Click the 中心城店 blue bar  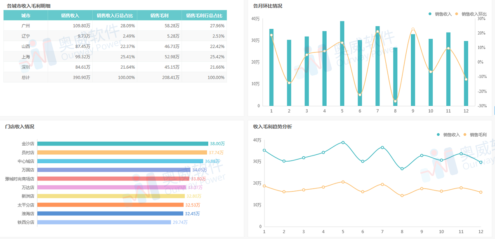[x=120, y=161]
